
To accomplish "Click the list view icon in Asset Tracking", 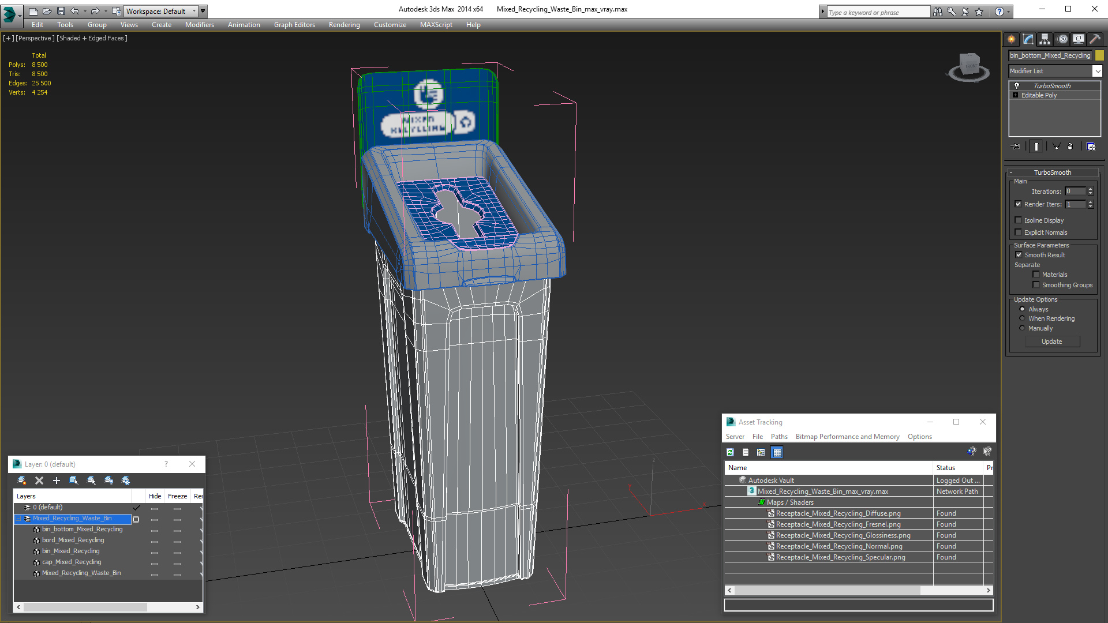I will 746,452.
